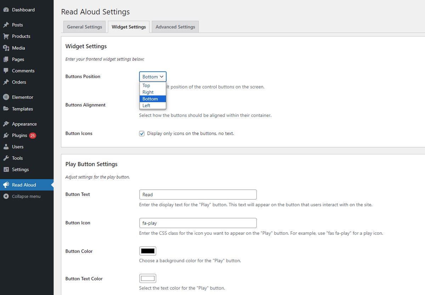Click the Media library icon
The image size is (425, 295).
[x=6, y=48]
